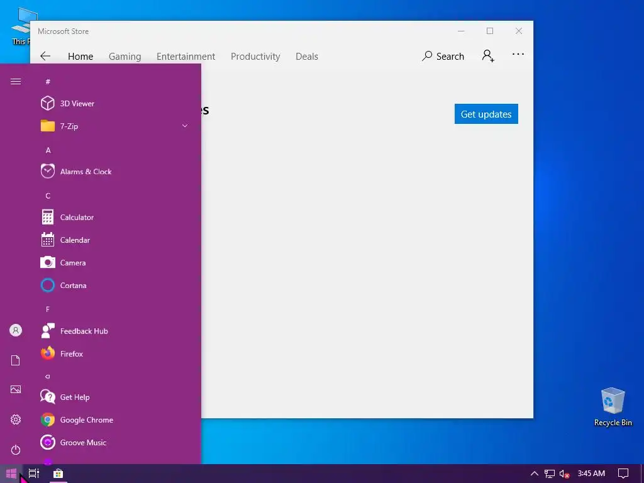Open the Get Help app

(x=115, y=397)
